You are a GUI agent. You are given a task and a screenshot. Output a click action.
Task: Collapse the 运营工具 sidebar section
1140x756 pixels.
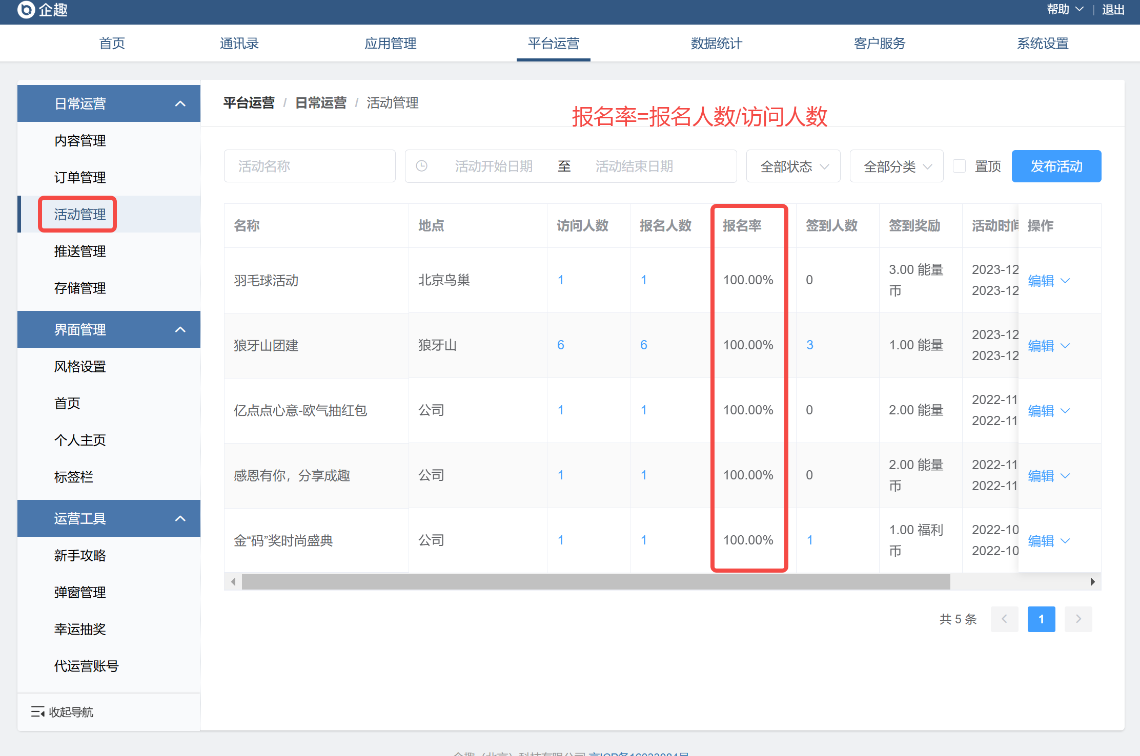(x=180, y=518)
